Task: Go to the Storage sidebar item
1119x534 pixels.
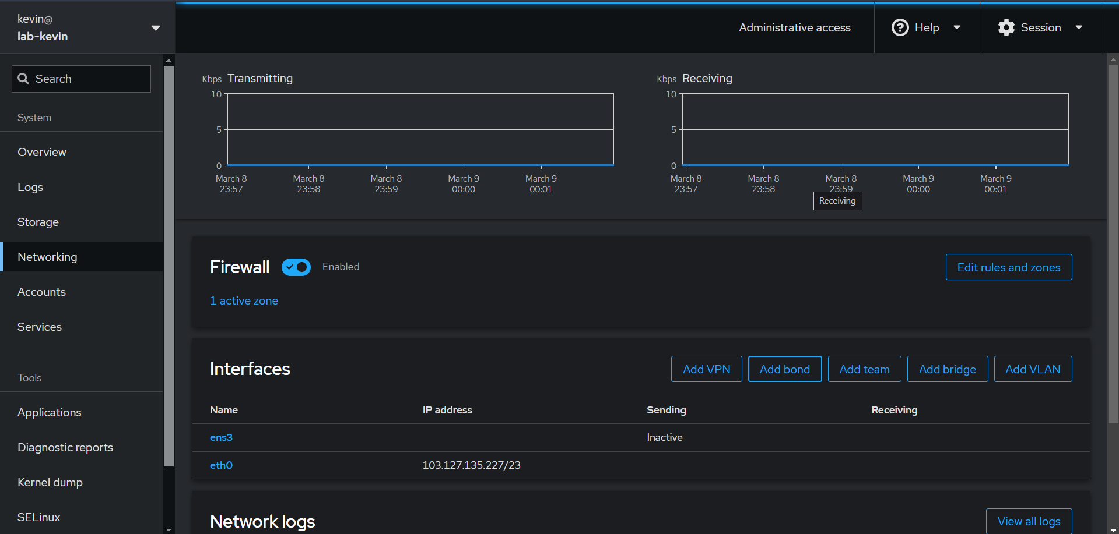Action: (x=38, y=222)
